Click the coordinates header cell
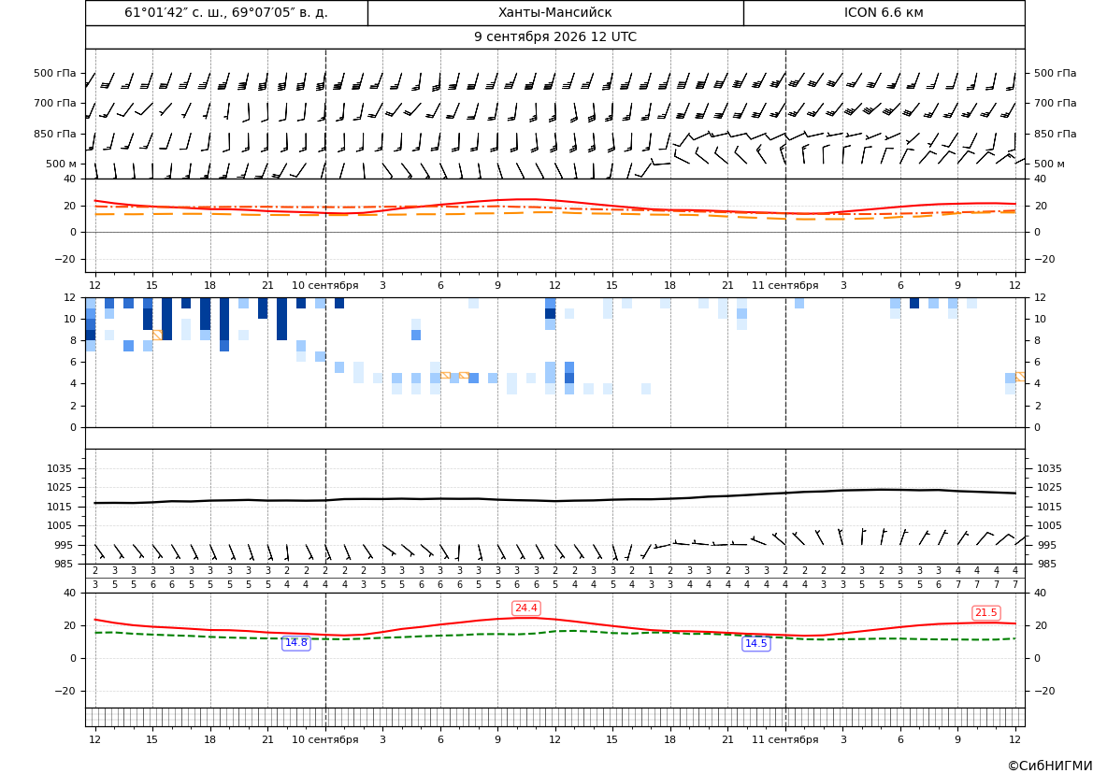 click(226, 12)
